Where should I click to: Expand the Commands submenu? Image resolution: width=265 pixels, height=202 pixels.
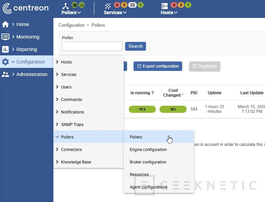pos(89,99)
